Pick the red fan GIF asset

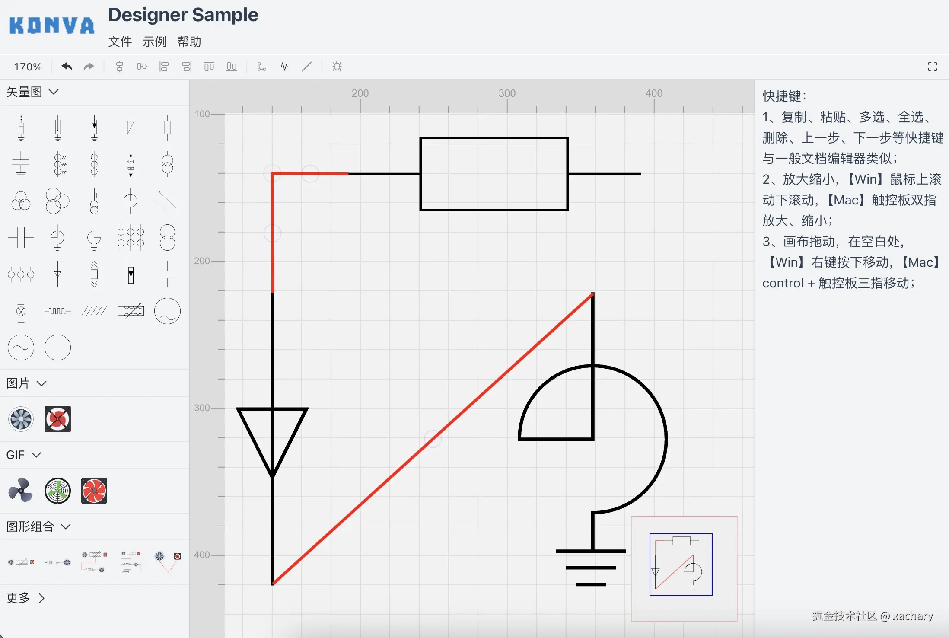point(94,491)
